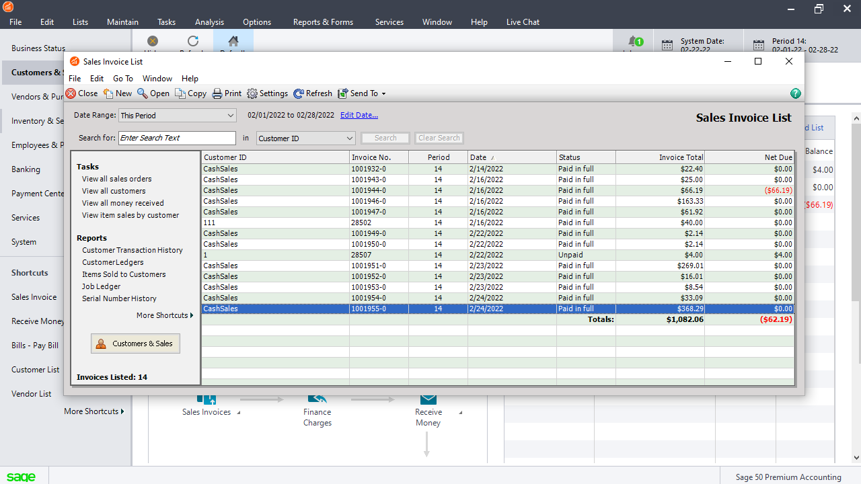Screen dimensions: 861x484
Task: Open the Go To menu
Action: coord(123,79)
